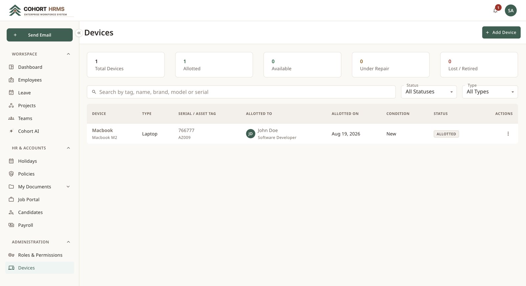This screenshot has width=526, height=286.
Task: Click the Leave calendar icon
Action: [x=11, y=93]
